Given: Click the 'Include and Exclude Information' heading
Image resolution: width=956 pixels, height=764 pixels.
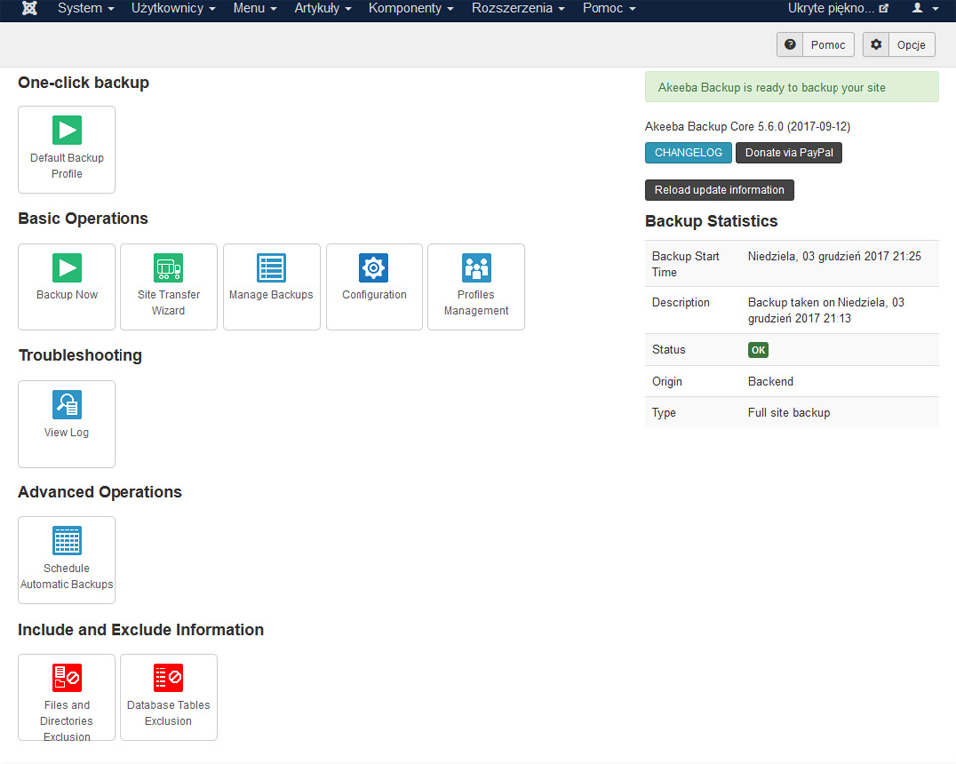Looking at the screenshot, I should [x=140, y=630].
